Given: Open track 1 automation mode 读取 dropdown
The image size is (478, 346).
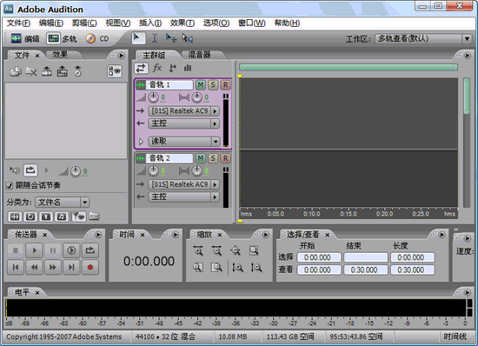Looking at the screenshot, I should pos(183,141).
